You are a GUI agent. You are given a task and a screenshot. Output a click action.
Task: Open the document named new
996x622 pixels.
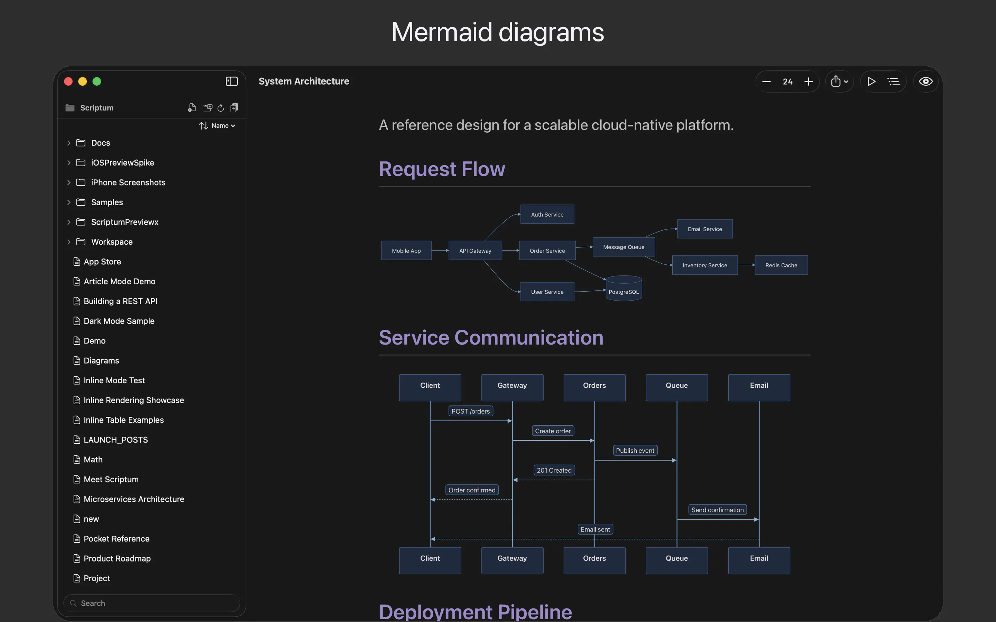coord(151,519)
